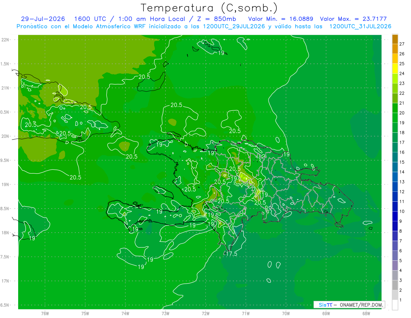This screenshot has height=318, width=411.
Task: Click the '75W' longitude axis label
Action: pos(85,313)
